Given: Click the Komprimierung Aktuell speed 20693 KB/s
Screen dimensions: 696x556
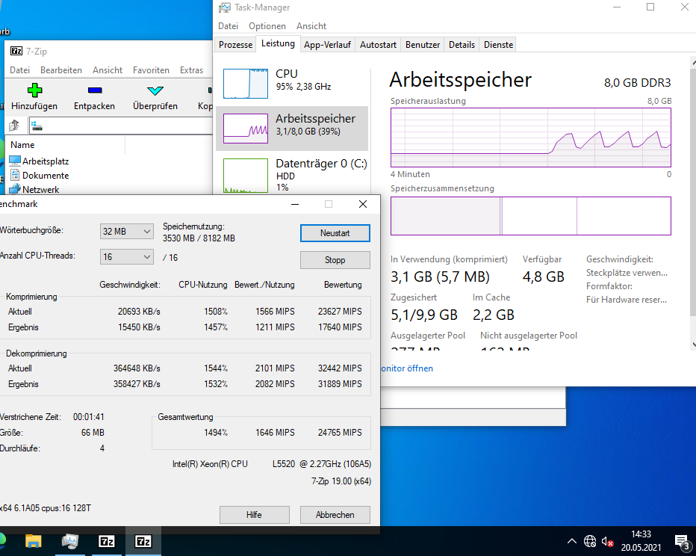Looking at the screenshot, I should [x=139, y=312].
